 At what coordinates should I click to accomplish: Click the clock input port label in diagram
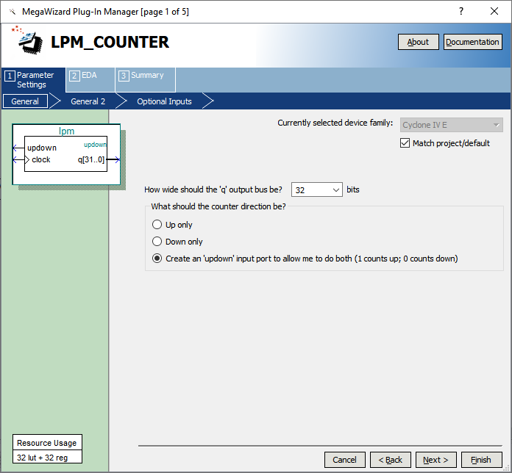pos(41,159)
